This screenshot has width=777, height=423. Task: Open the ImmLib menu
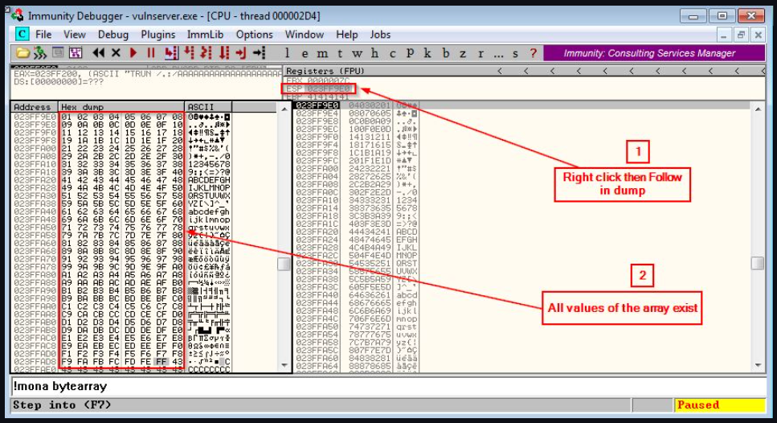click(x=205, y=35)
